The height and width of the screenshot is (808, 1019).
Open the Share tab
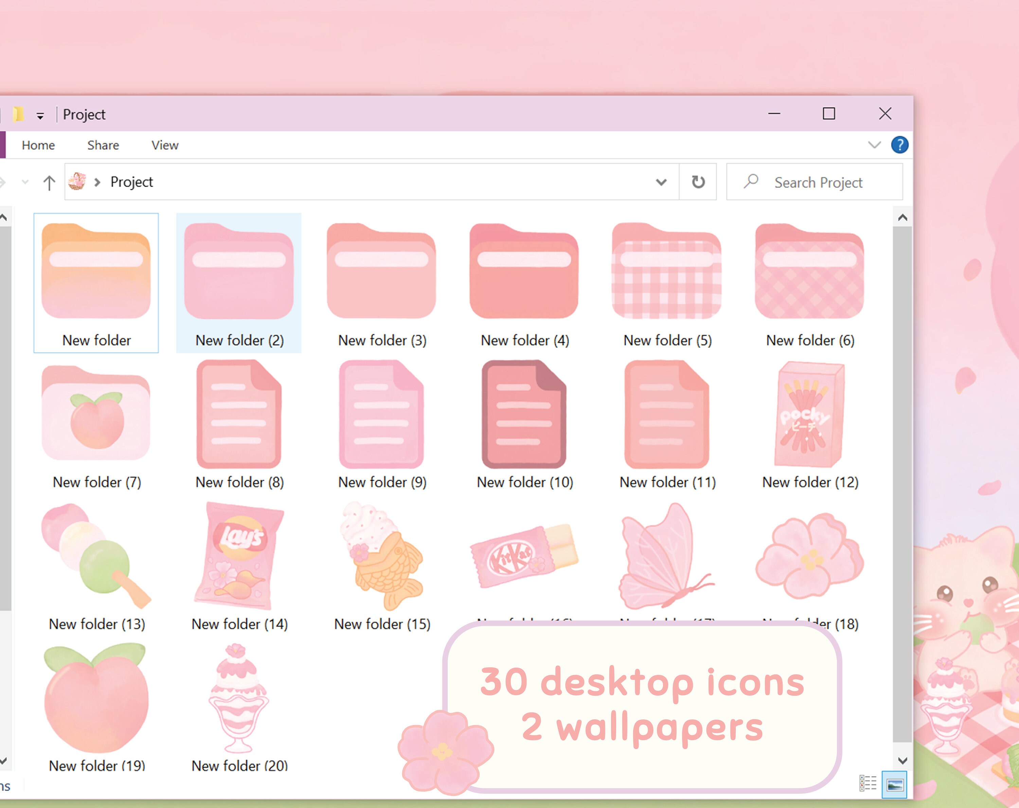pyautogui.click(x=103, y=145)
